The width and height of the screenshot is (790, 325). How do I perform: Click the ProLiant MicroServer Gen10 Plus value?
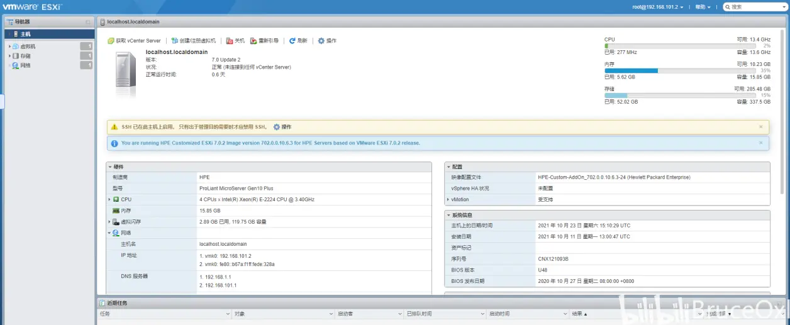(236, 188)
